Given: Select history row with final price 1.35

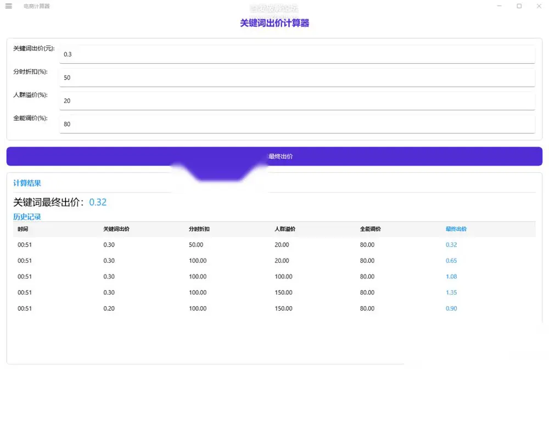Looking at the screenshot, I should 274,293.
